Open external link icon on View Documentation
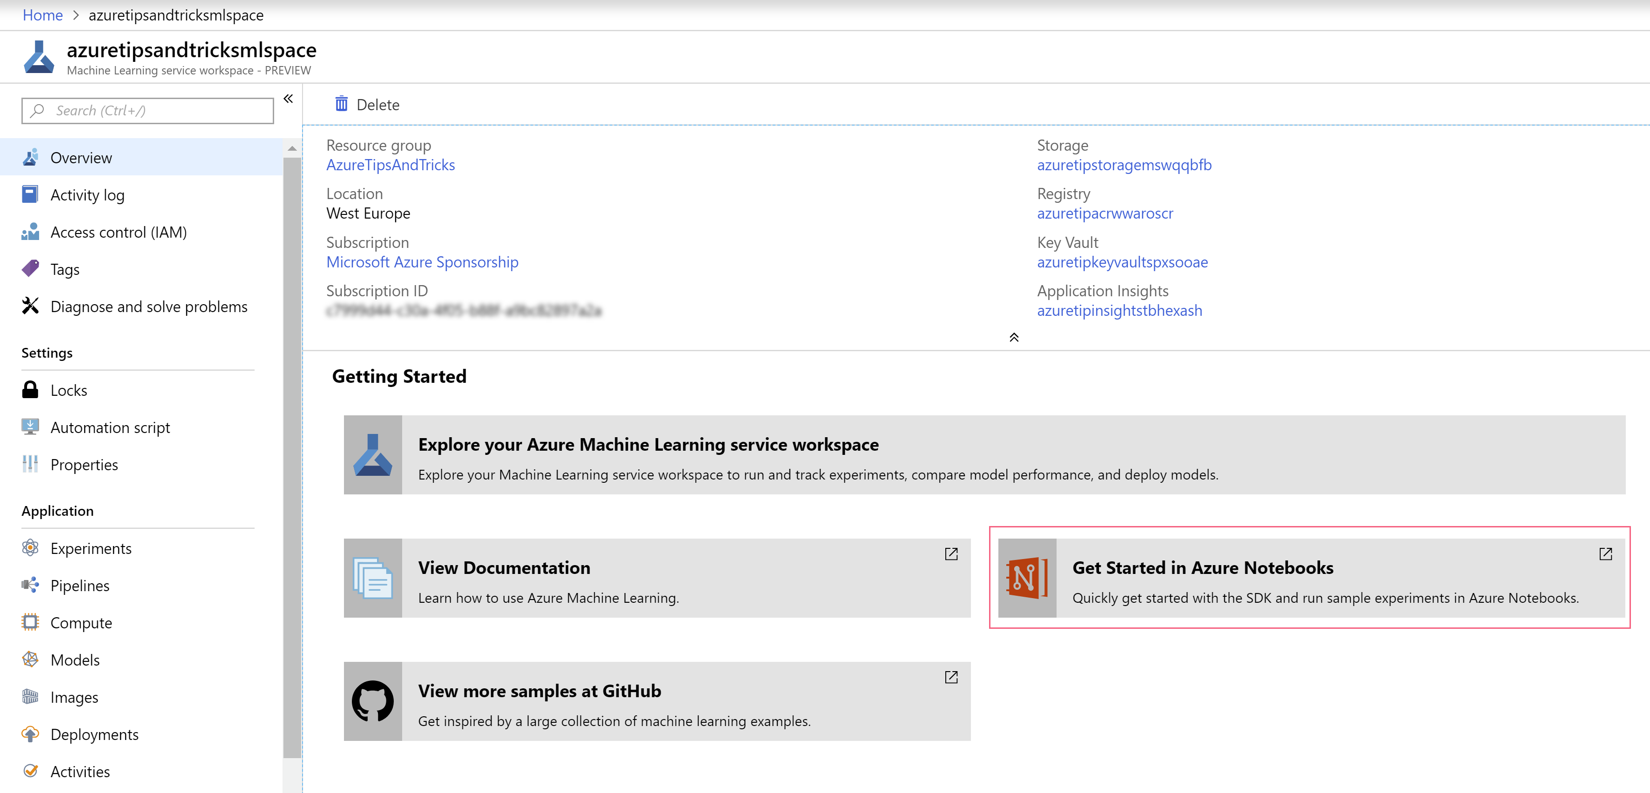 [950, 553]
